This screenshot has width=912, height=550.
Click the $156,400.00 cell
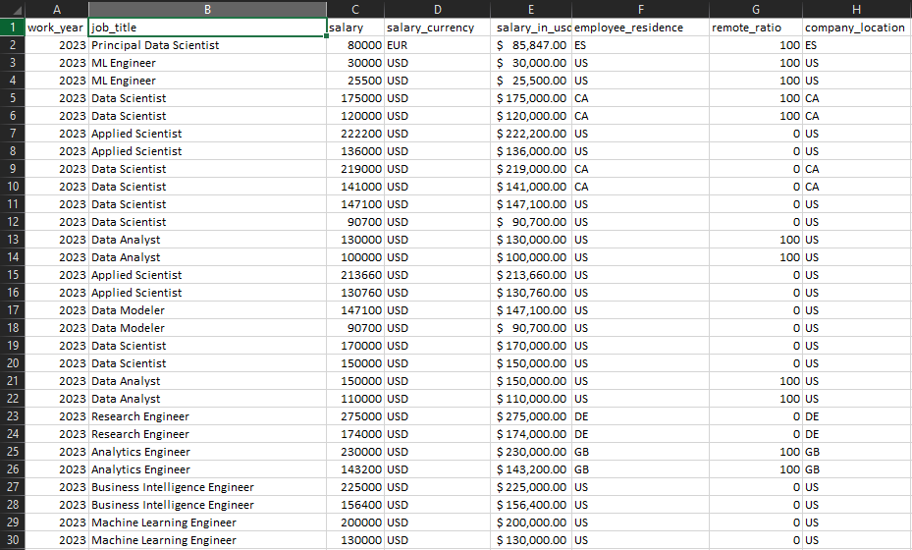531,505
